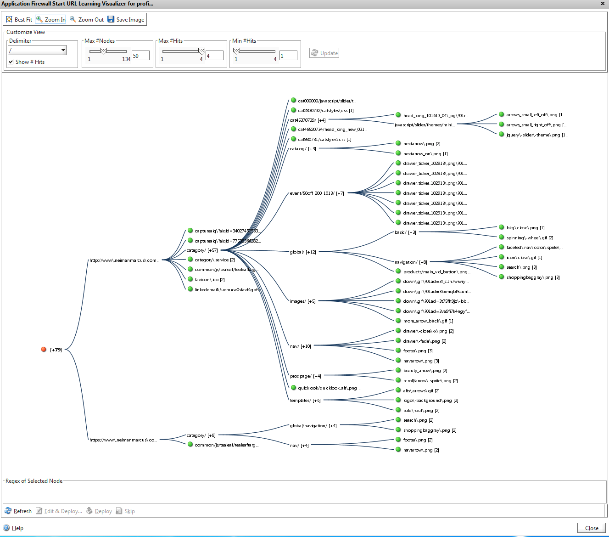Click the Max #Nodes slider handle

point(103,51)
